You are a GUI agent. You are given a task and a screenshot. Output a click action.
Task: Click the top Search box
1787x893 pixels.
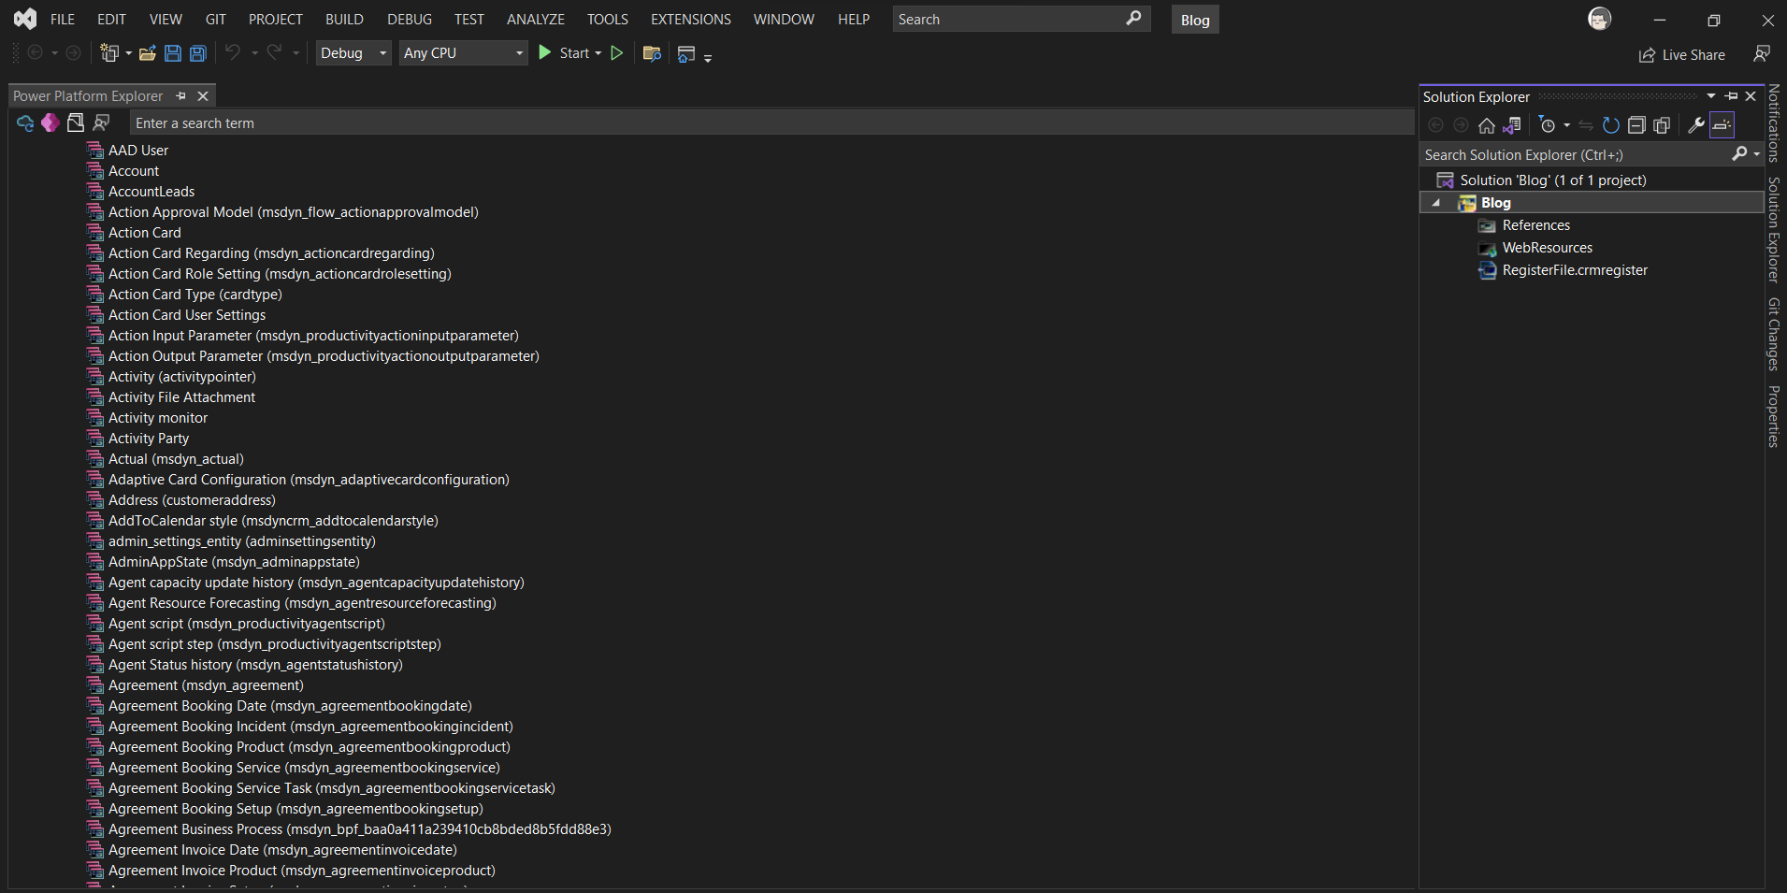pos(1021,19)
